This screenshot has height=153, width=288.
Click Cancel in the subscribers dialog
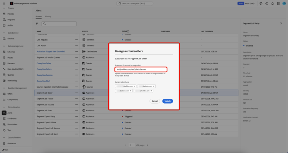[155, 101]
